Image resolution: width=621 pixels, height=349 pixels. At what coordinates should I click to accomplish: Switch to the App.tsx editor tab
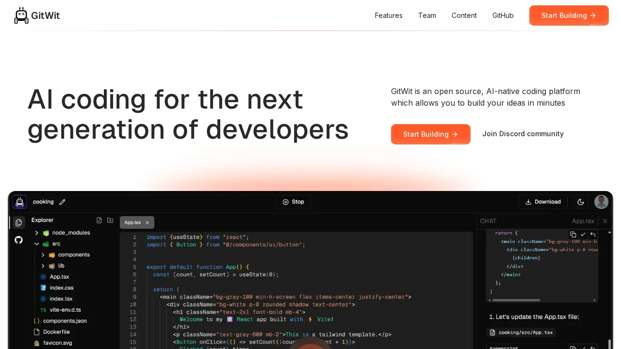tap(132, 222)
